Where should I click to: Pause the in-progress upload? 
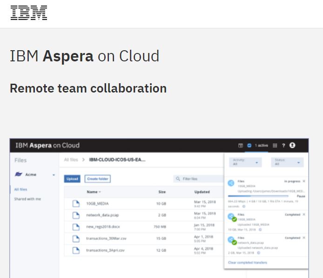[x=301, y=196]
